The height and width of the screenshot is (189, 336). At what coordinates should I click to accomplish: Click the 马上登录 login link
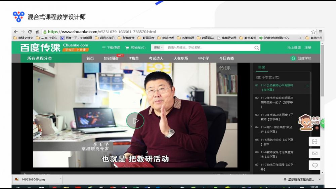[294, 48]
